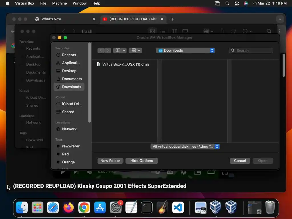Open the Machine menu
Screen dimensions: 292x219
coord(59,3)
